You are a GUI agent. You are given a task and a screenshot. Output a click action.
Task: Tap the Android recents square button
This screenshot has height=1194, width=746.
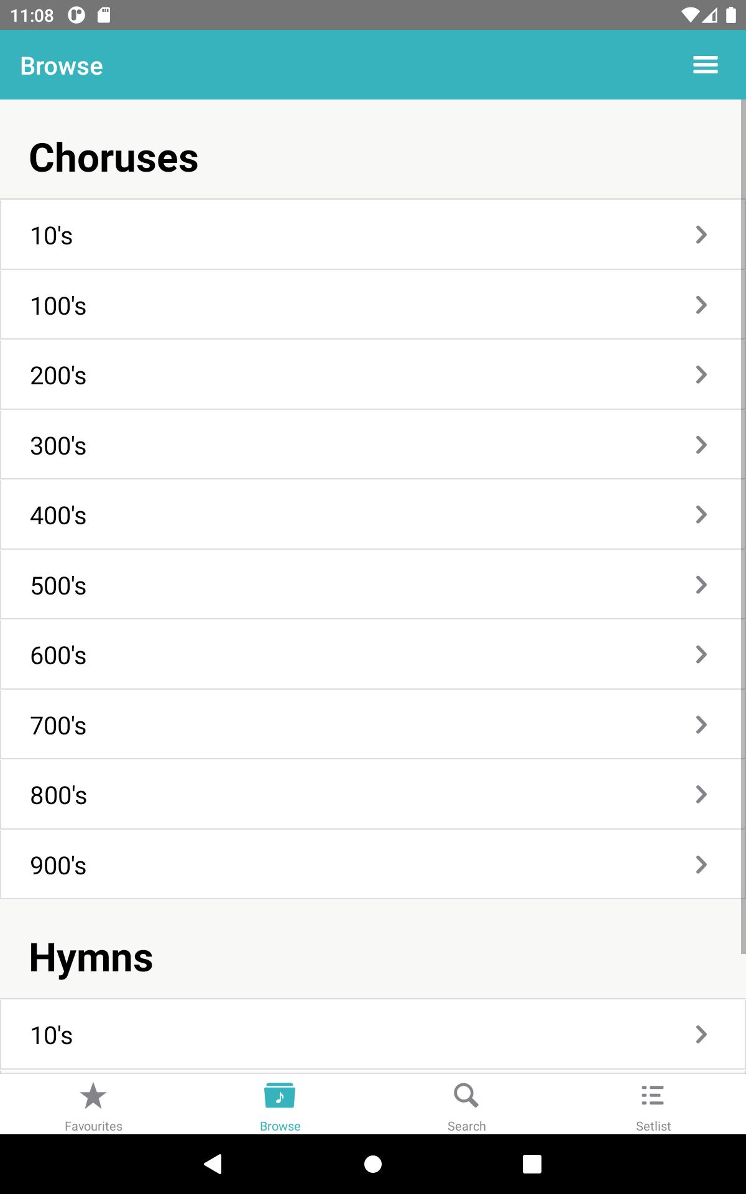532,1164
